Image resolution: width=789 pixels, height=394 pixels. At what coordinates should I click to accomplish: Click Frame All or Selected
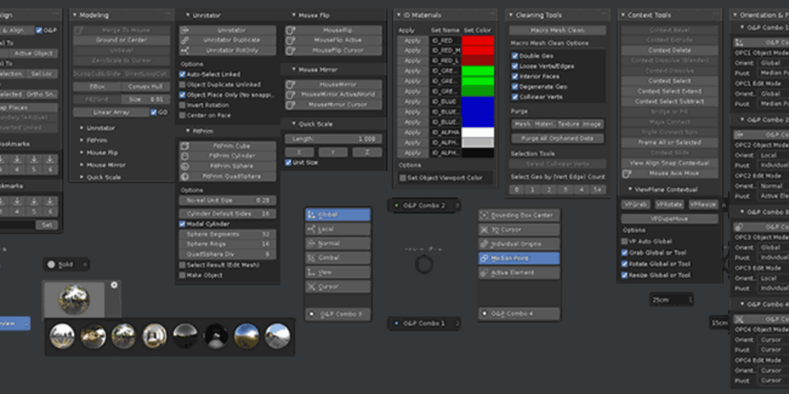click(x=670, y=142)
